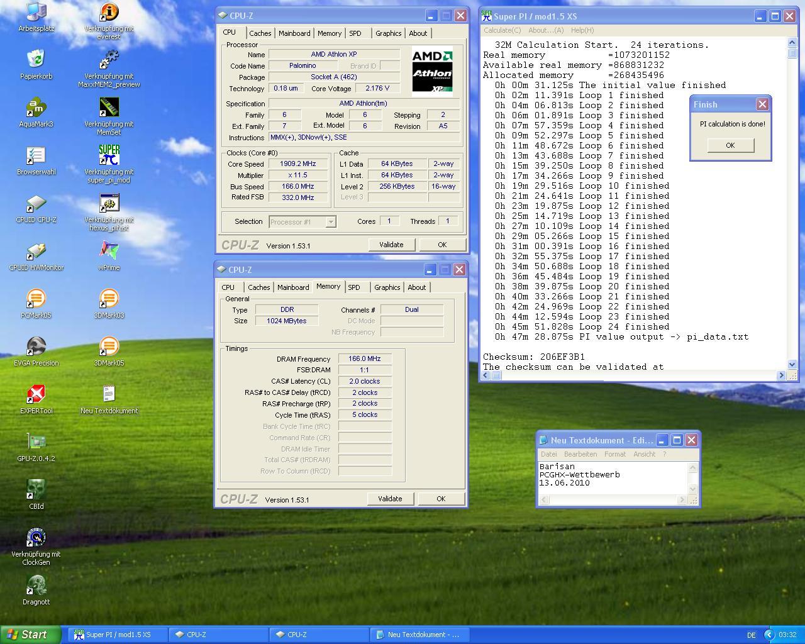Open Calculate(C) menu in Super PI
805x644 pixels.
502,30
